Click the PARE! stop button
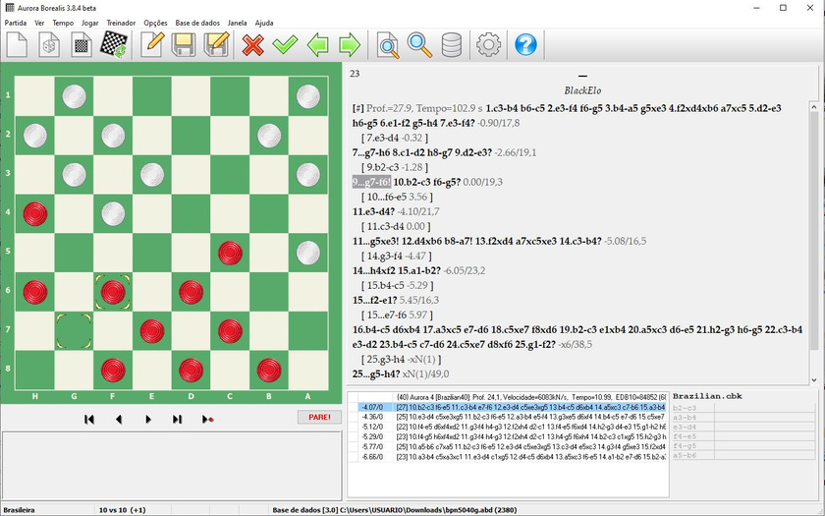 tap(319, 417)
